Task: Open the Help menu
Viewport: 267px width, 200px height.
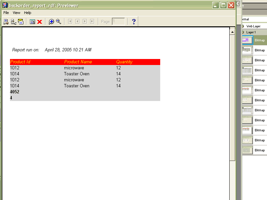Action: pos(28,13)
